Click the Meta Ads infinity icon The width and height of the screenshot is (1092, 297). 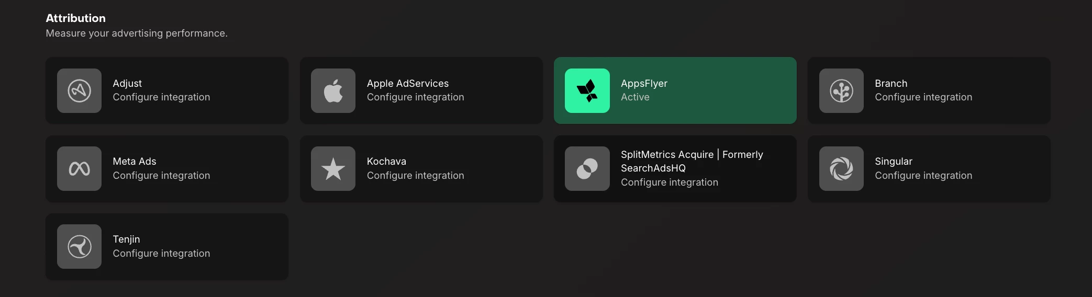(x=79, y=168)
